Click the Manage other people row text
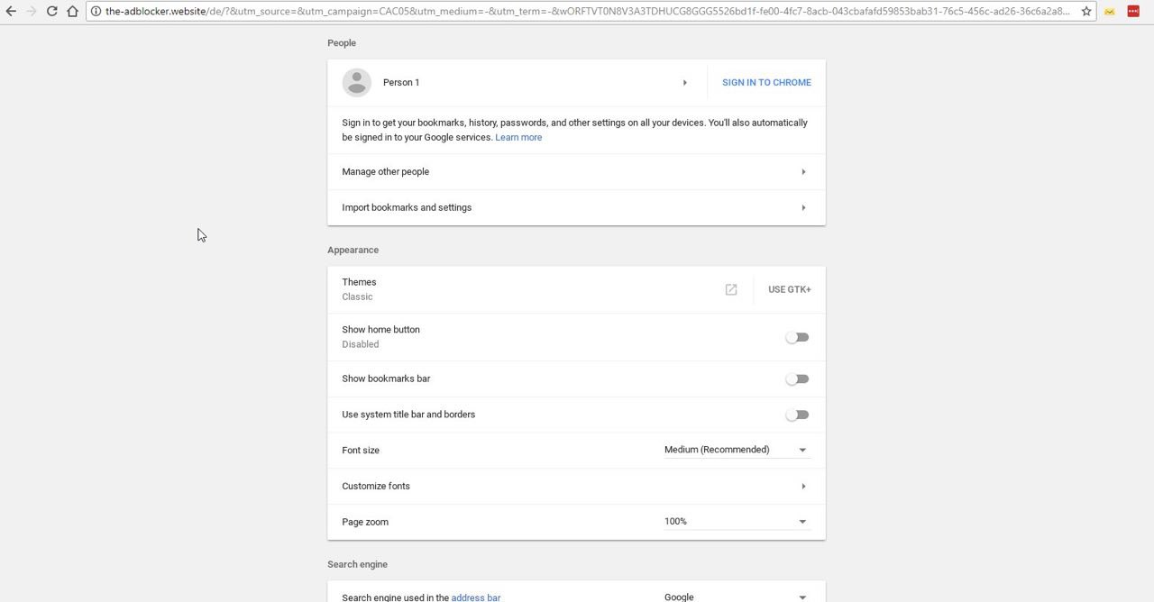Viewport: 1154px width, 602px height. (386, 171)
